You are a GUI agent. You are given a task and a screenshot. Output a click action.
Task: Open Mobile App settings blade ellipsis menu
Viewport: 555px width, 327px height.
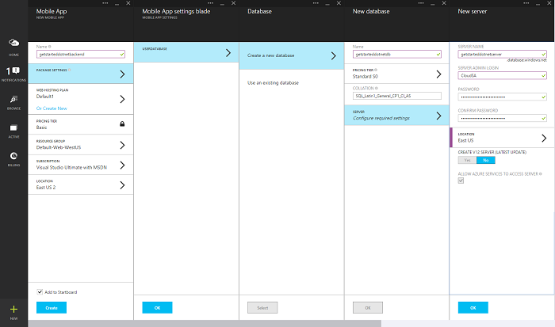(210, 3)
